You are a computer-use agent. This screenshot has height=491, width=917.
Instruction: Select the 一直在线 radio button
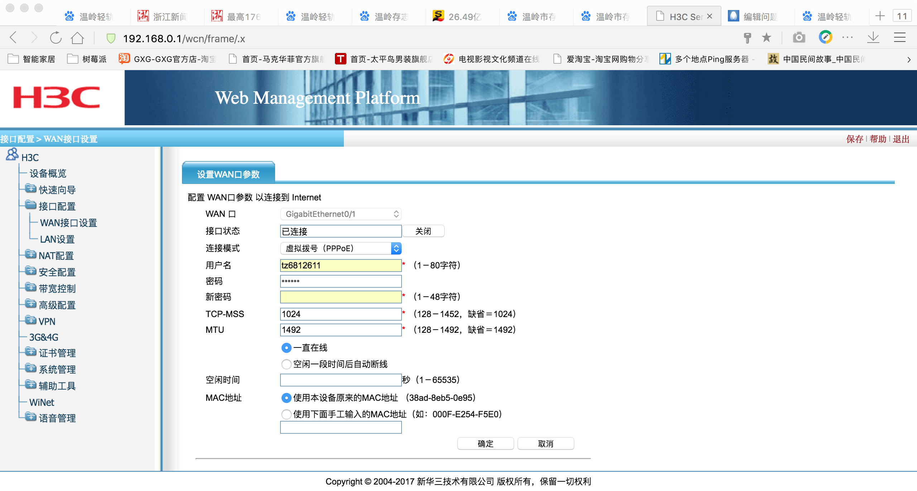point(286,347)
